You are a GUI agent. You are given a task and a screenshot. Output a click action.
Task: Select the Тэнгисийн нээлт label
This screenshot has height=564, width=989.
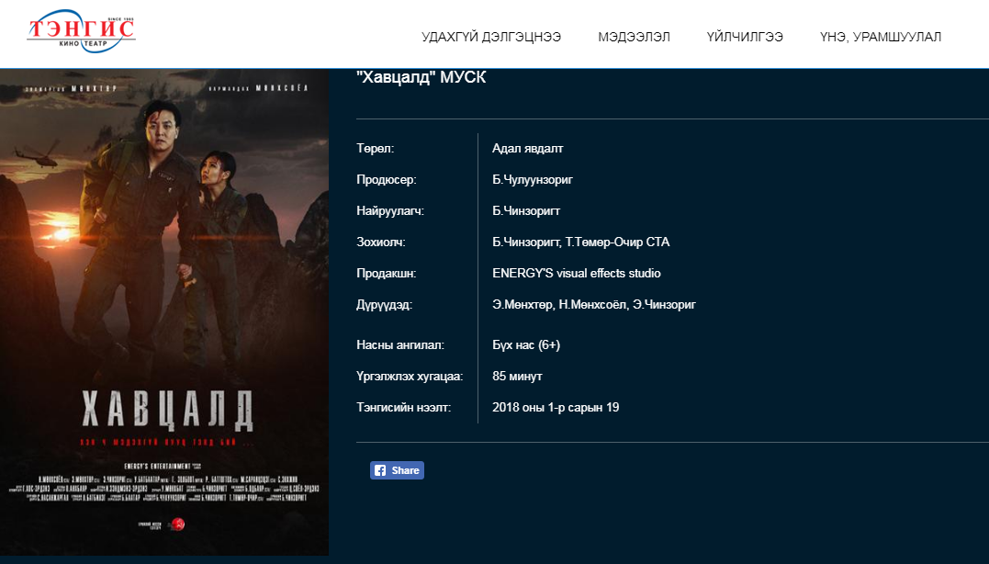point(404,408)
